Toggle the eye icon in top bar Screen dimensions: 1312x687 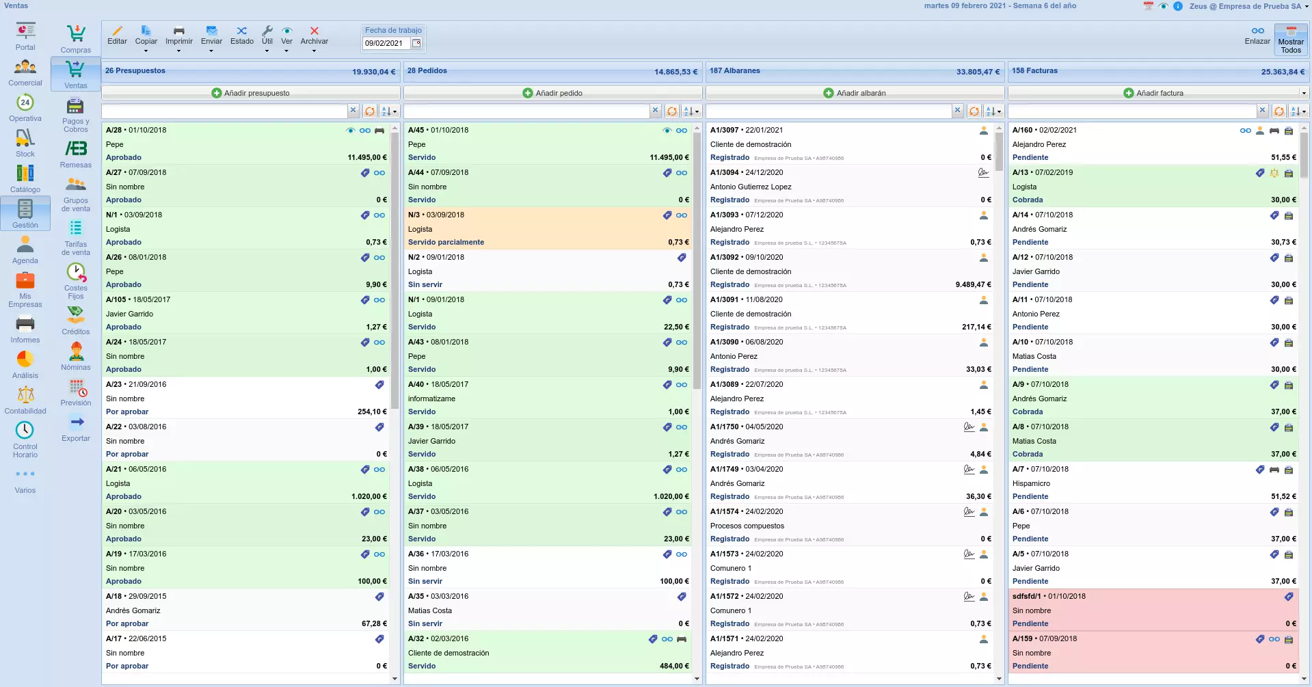tap(1163, 6)
